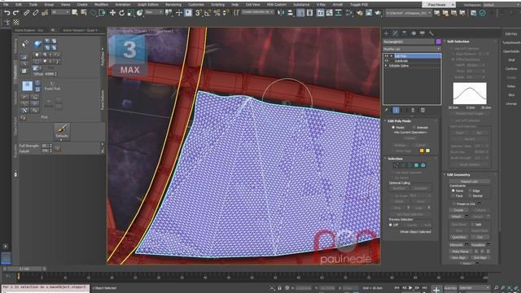This screenshot has width=521, height=293.
Task: Hide the Subdivide modifier eye
Action: (x=387, y=61)
